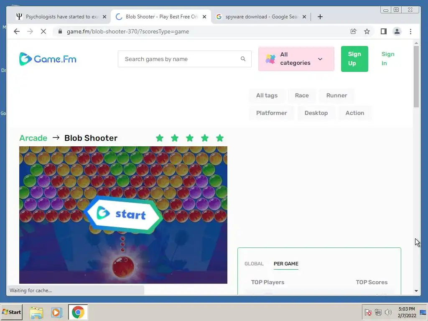The height and width of the screenshot is (321, 428).
Task: Click the fifth rating star
Action: (x=220, y=138)
